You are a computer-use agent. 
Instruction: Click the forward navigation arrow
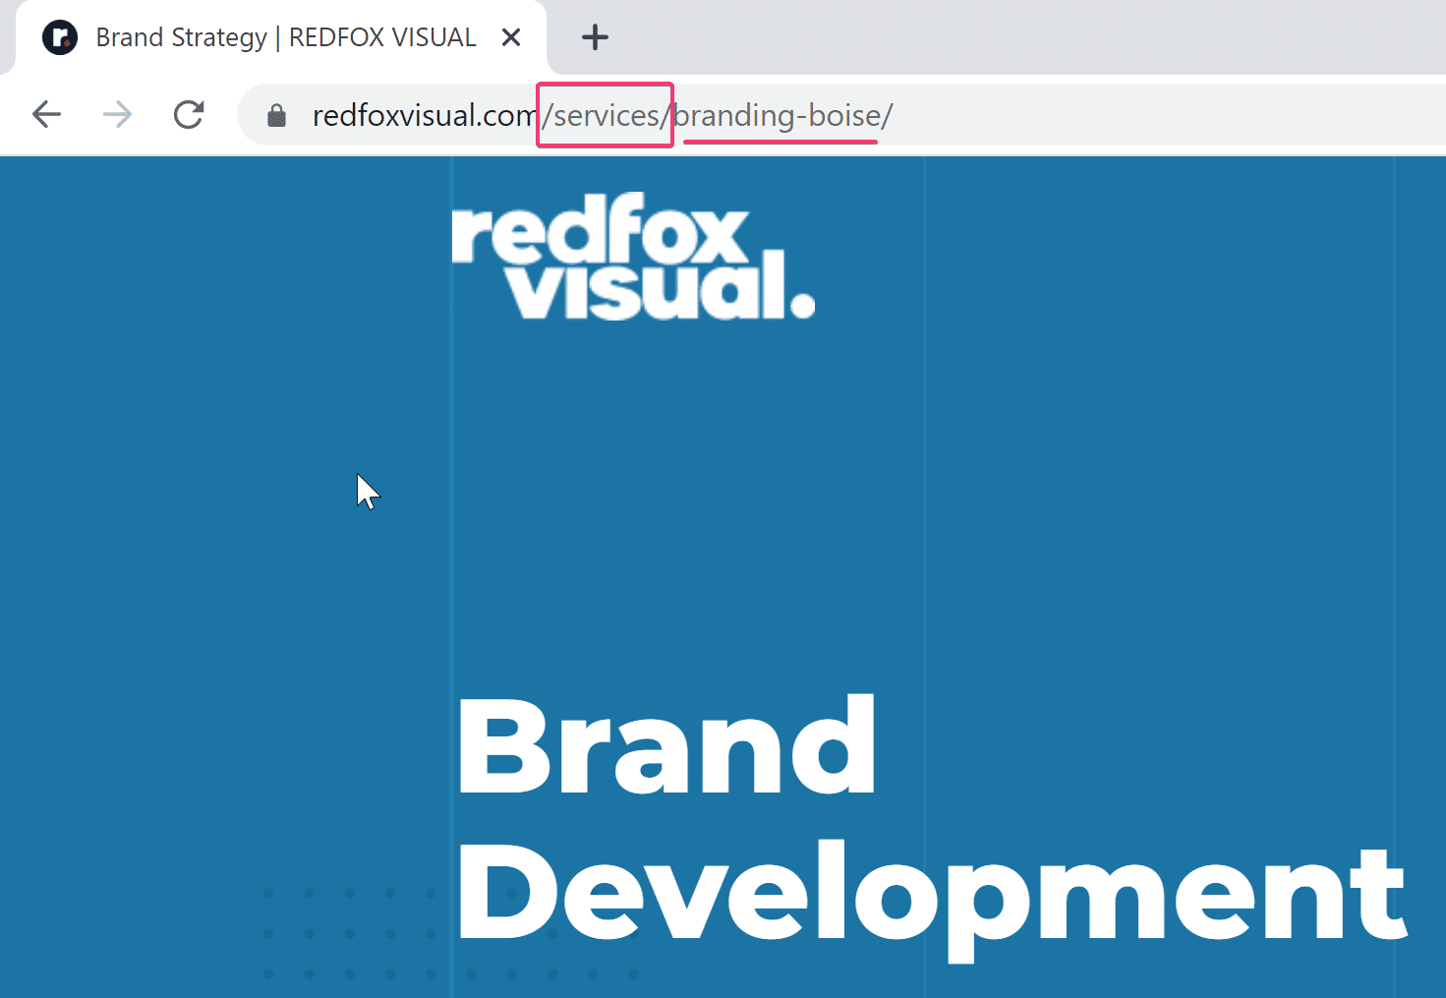tap(117, 114)
